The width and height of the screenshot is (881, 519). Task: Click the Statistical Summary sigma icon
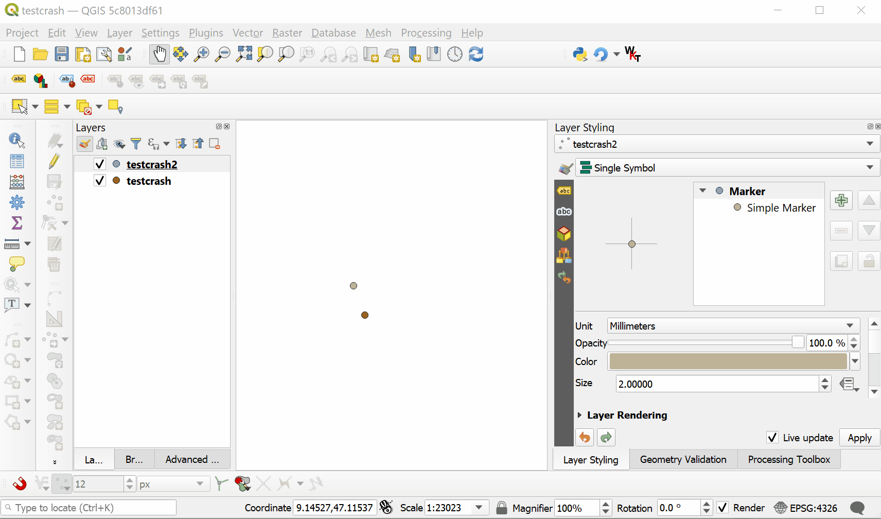coord(17,223)
